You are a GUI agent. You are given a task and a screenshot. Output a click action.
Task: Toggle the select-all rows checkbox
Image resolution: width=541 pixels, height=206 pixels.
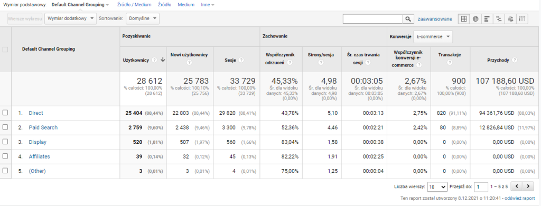(x=5, y=50)
